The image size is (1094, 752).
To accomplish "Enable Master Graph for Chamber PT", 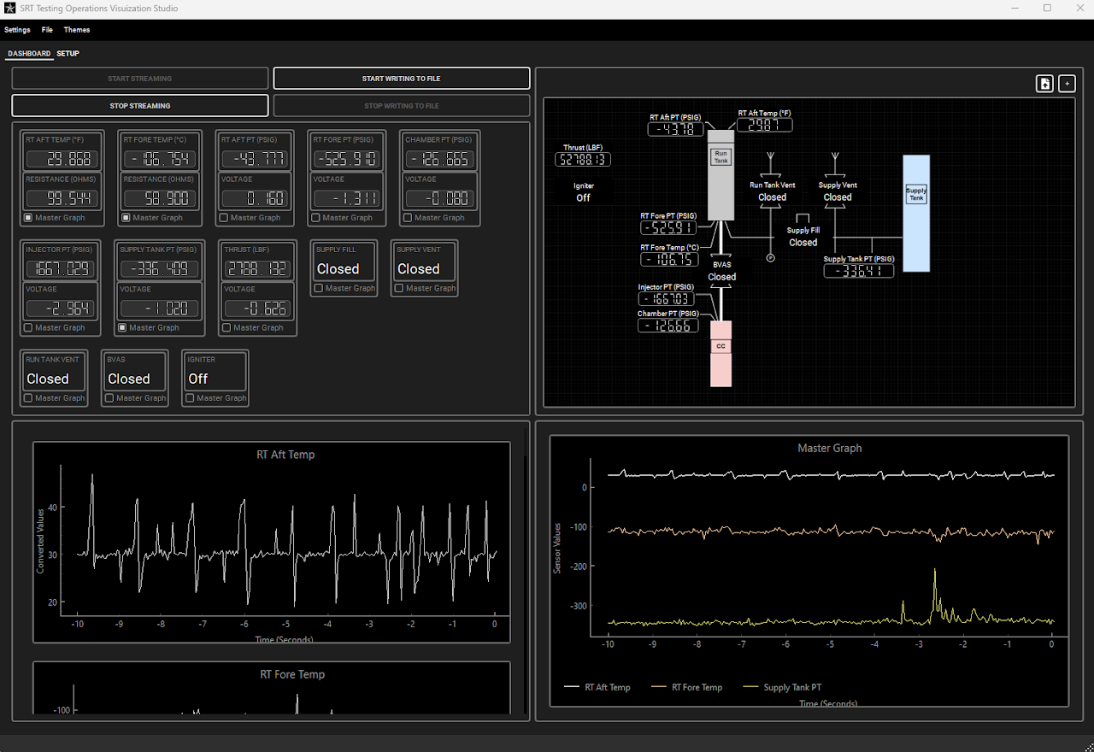I will [408, 218].
